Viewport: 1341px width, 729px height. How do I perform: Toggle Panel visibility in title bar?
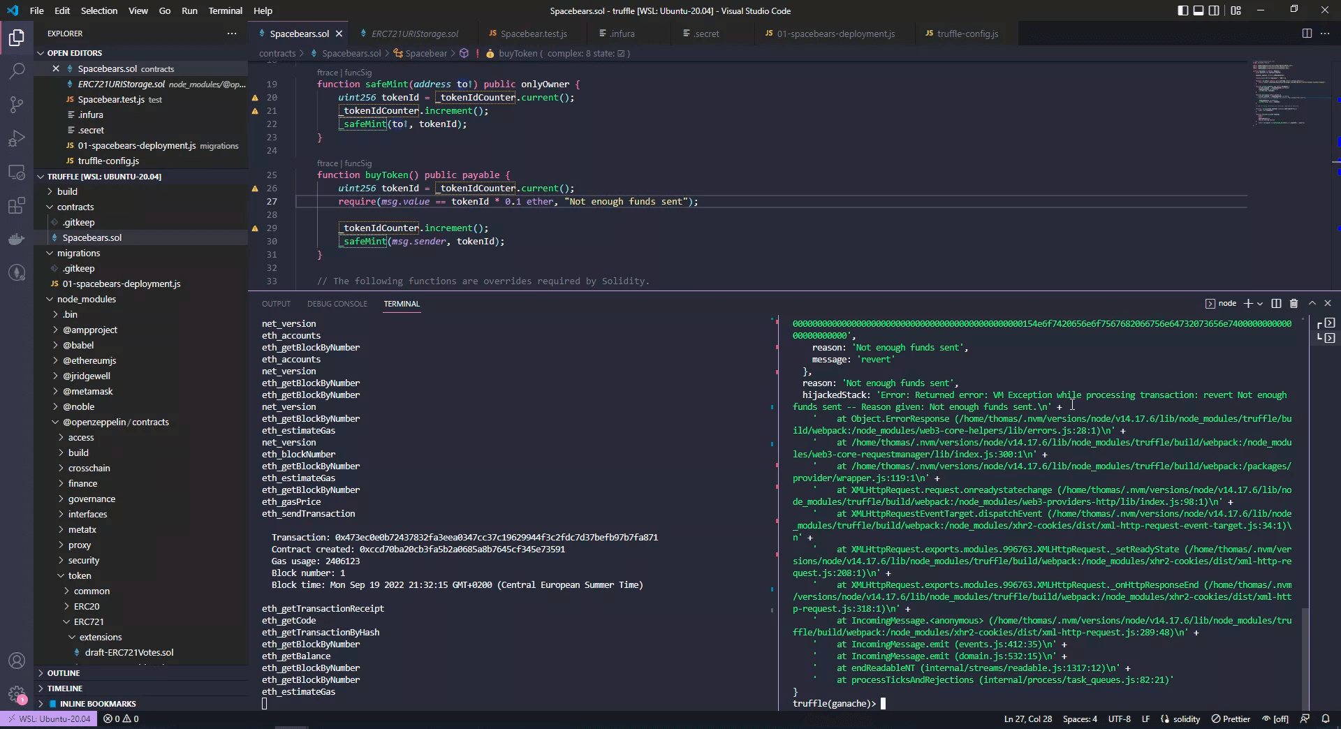[x=1199, y=10]
